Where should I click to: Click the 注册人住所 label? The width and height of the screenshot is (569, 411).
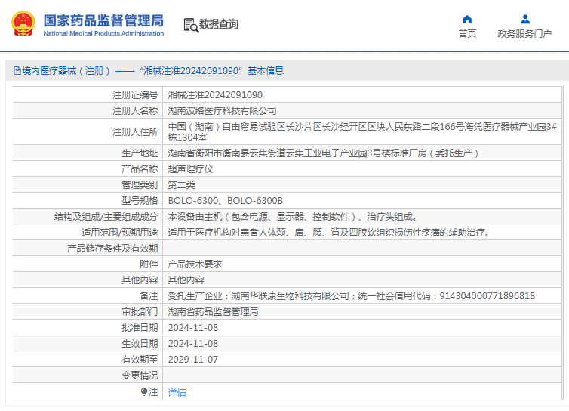coord(135,132)
